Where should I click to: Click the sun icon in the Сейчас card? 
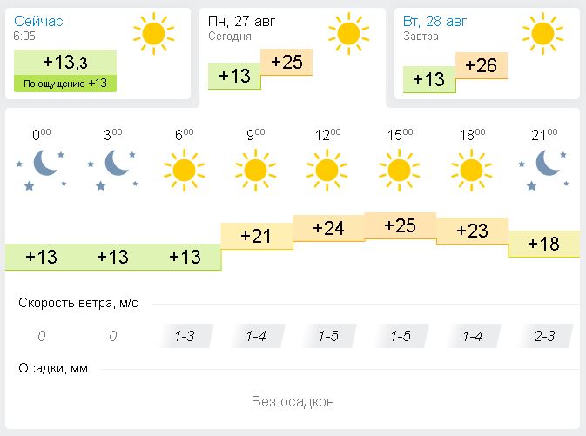(153, 34)
